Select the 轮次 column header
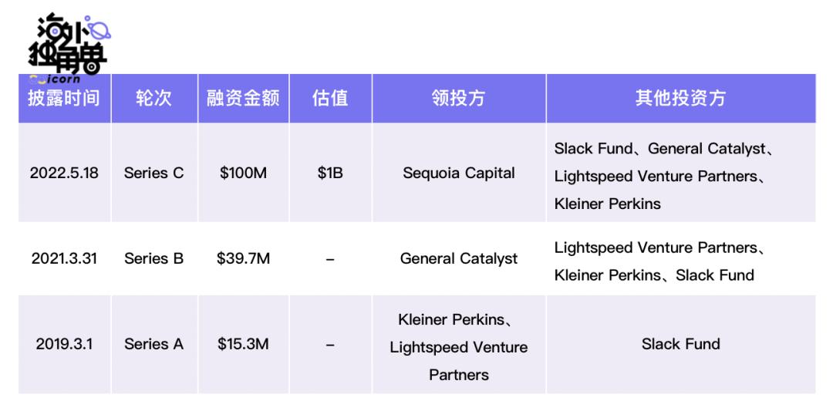 pyautogui.click(x=154, y=99)
